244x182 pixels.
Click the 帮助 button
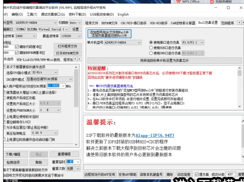[x=39, y=162]
